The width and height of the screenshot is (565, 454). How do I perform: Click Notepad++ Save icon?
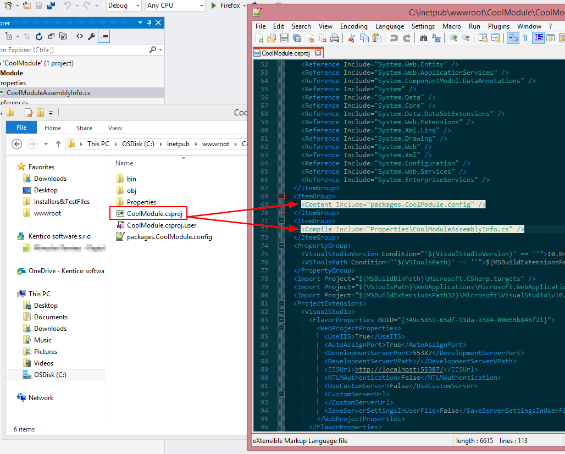coord(284,38)
